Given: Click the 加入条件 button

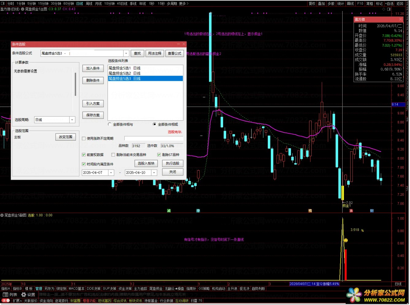Looking at the screenshot, I should click(93, 68).
